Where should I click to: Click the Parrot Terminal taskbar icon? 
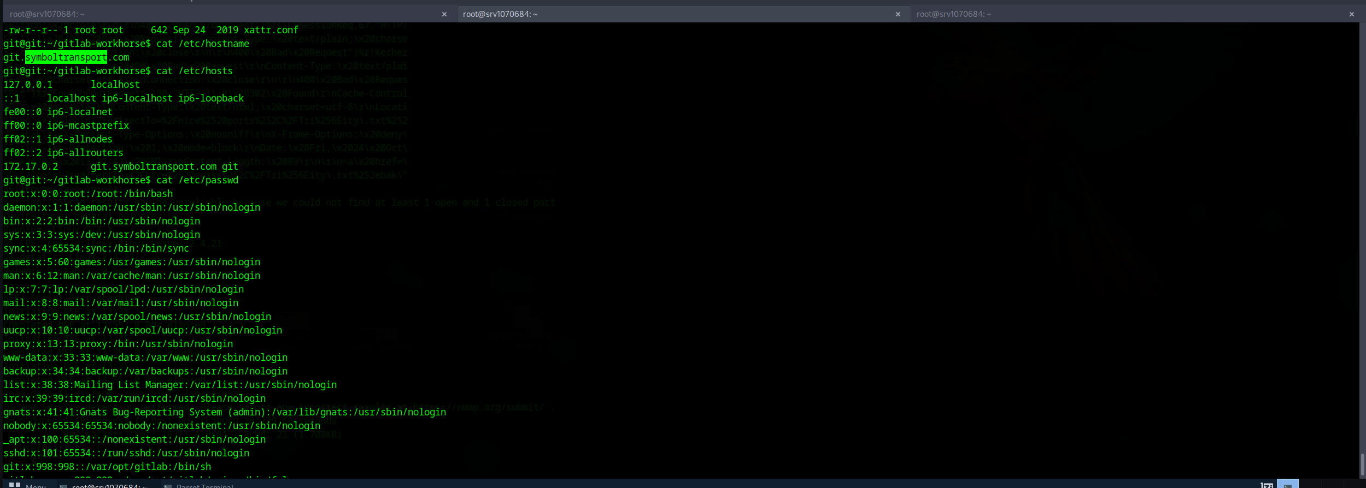[x=168, y=486]
